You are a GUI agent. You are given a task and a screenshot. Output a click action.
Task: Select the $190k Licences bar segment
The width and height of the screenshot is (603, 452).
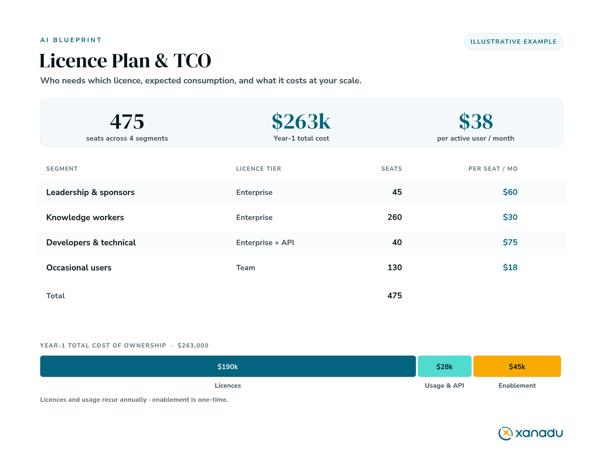pos(228,366)
